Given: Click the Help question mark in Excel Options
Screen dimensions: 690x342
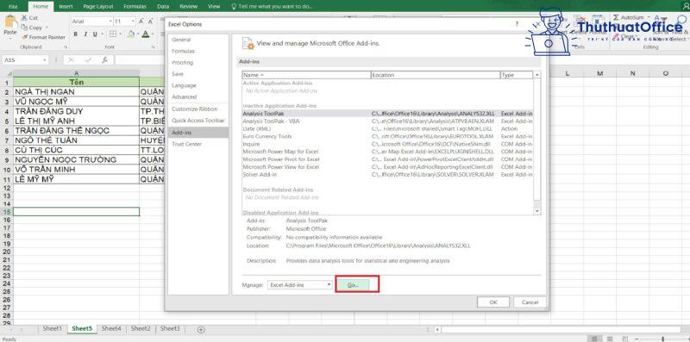Looking at the screenshot, I should pyautogui.click(x=517, y=24).
